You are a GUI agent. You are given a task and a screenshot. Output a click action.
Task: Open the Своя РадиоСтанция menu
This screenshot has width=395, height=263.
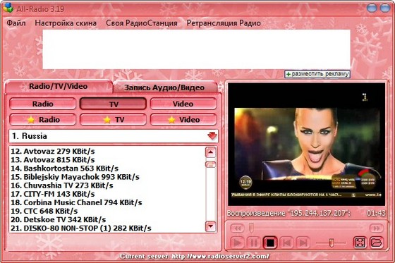coord(142,23)
